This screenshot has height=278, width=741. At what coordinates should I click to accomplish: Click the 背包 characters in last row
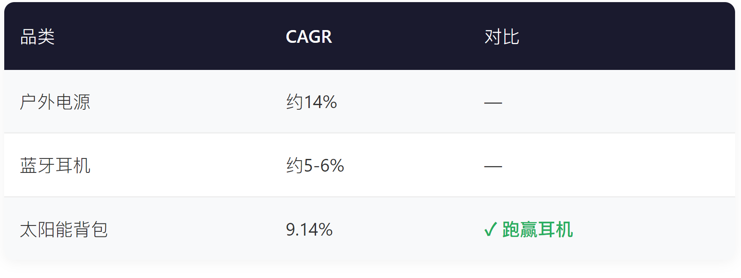pyautogui.click(x=91, y=230)
